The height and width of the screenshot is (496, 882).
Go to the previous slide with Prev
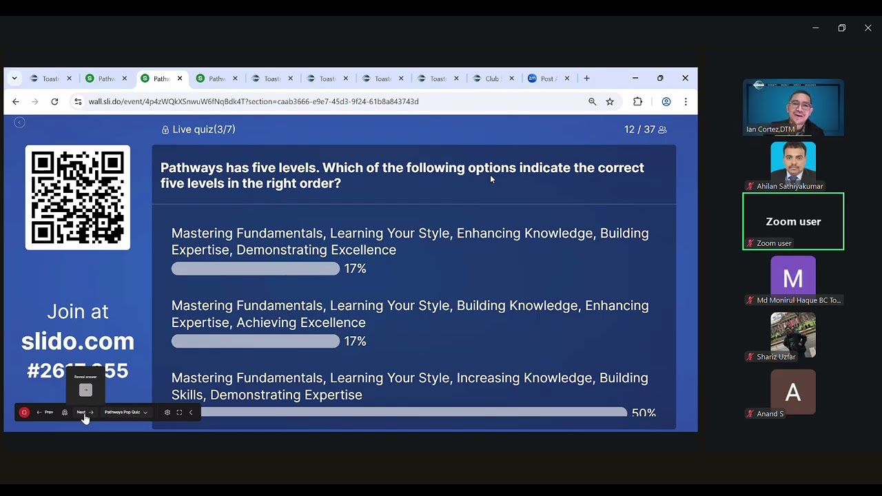point(45,412)
